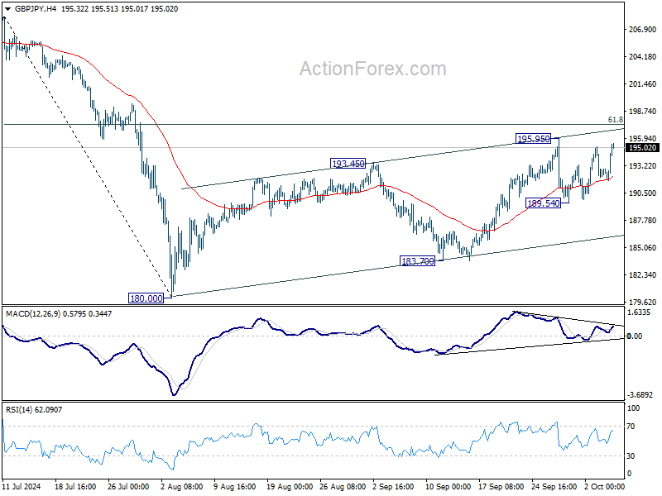Click the MACD 1.6335 scale value
Screen dimensions: 662x496
(x=640, y=312)
